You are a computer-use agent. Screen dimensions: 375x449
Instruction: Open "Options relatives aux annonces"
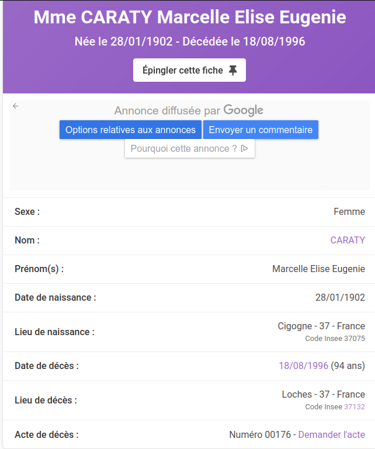[x=130, y=130]
